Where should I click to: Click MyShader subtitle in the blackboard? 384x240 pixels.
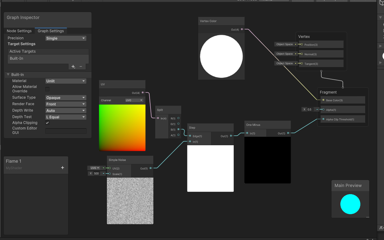click(x=14, y=168)
